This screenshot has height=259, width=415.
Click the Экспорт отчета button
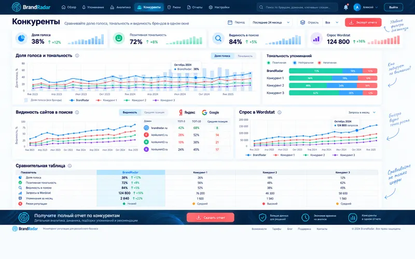[x=363, y=22]
